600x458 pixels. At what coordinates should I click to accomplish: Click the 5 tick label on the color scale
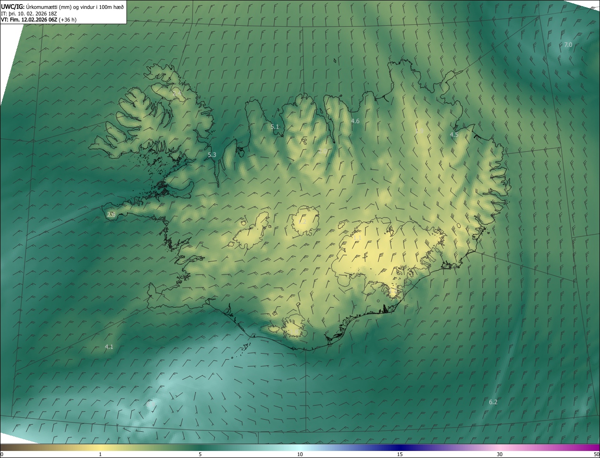(200, 454)
